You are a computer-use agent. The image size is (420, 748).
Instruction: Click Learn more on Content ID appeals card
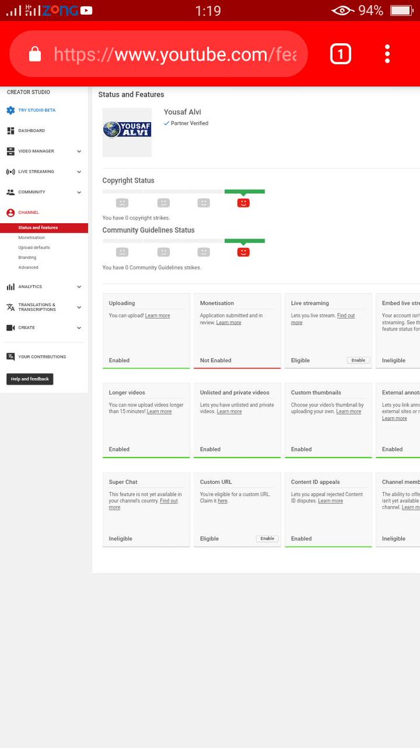pyautogui.click(x=330, y=501)
